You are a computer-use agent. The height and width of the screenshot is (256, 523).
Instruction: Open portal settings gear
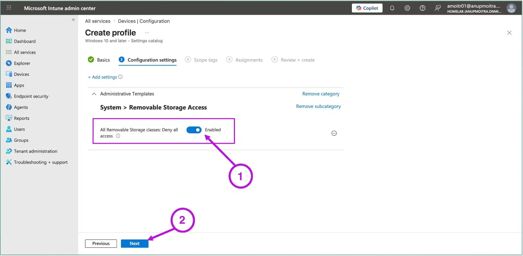407,8
